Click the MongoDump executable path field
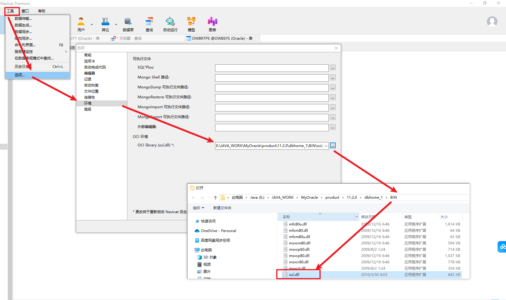This screenshot has width=506, height=300. (x=271, y=88)
